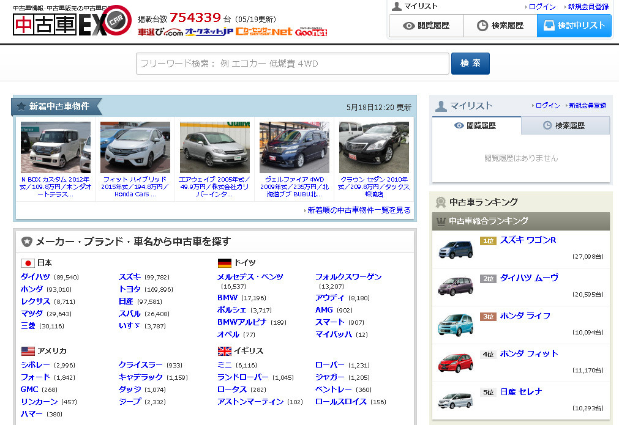Viewport: 619px width, 425px height.
Task: Browse マツダ used cars
Action: point(32,314)
